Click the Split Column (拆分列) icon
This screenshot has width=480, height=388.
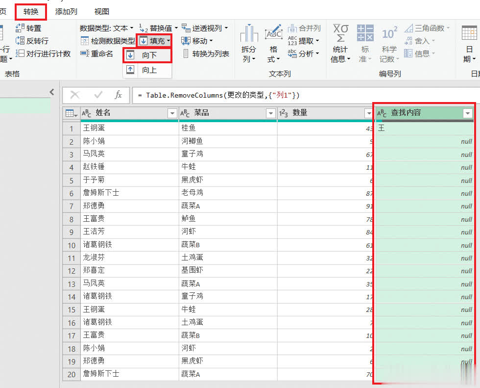point(249,33)
